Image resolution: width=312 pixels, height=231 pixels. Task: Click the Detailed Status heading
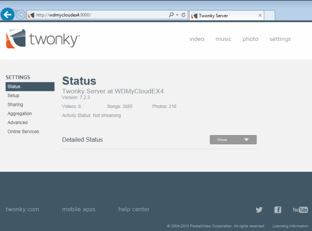[x=82, y=140]
